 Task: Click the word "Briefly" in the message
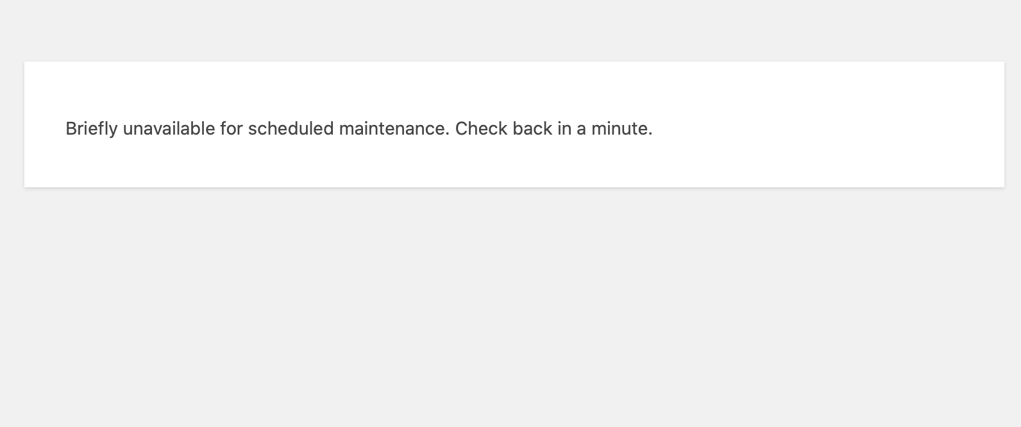(91, 129)
